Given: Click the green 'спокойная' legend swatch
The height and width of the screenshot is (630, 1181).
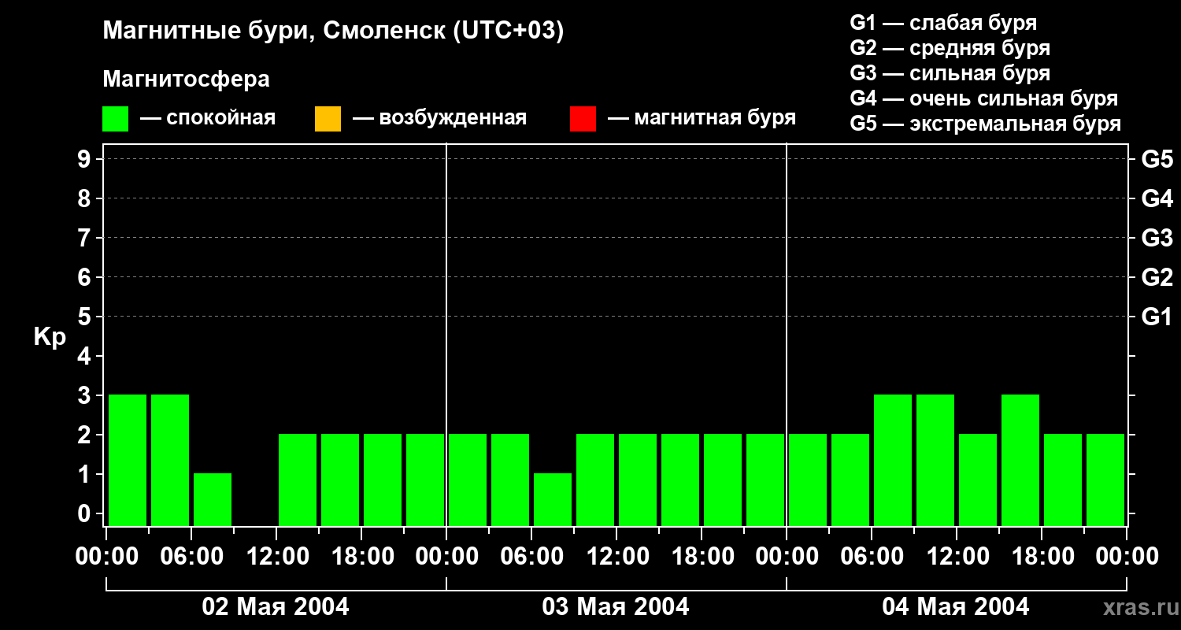Looking at the screenshot, I should pyautogui.click(x=116, y=119).
